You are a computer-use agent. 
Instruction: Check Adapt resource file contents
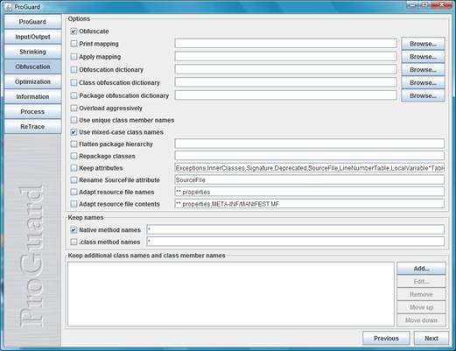74,204
